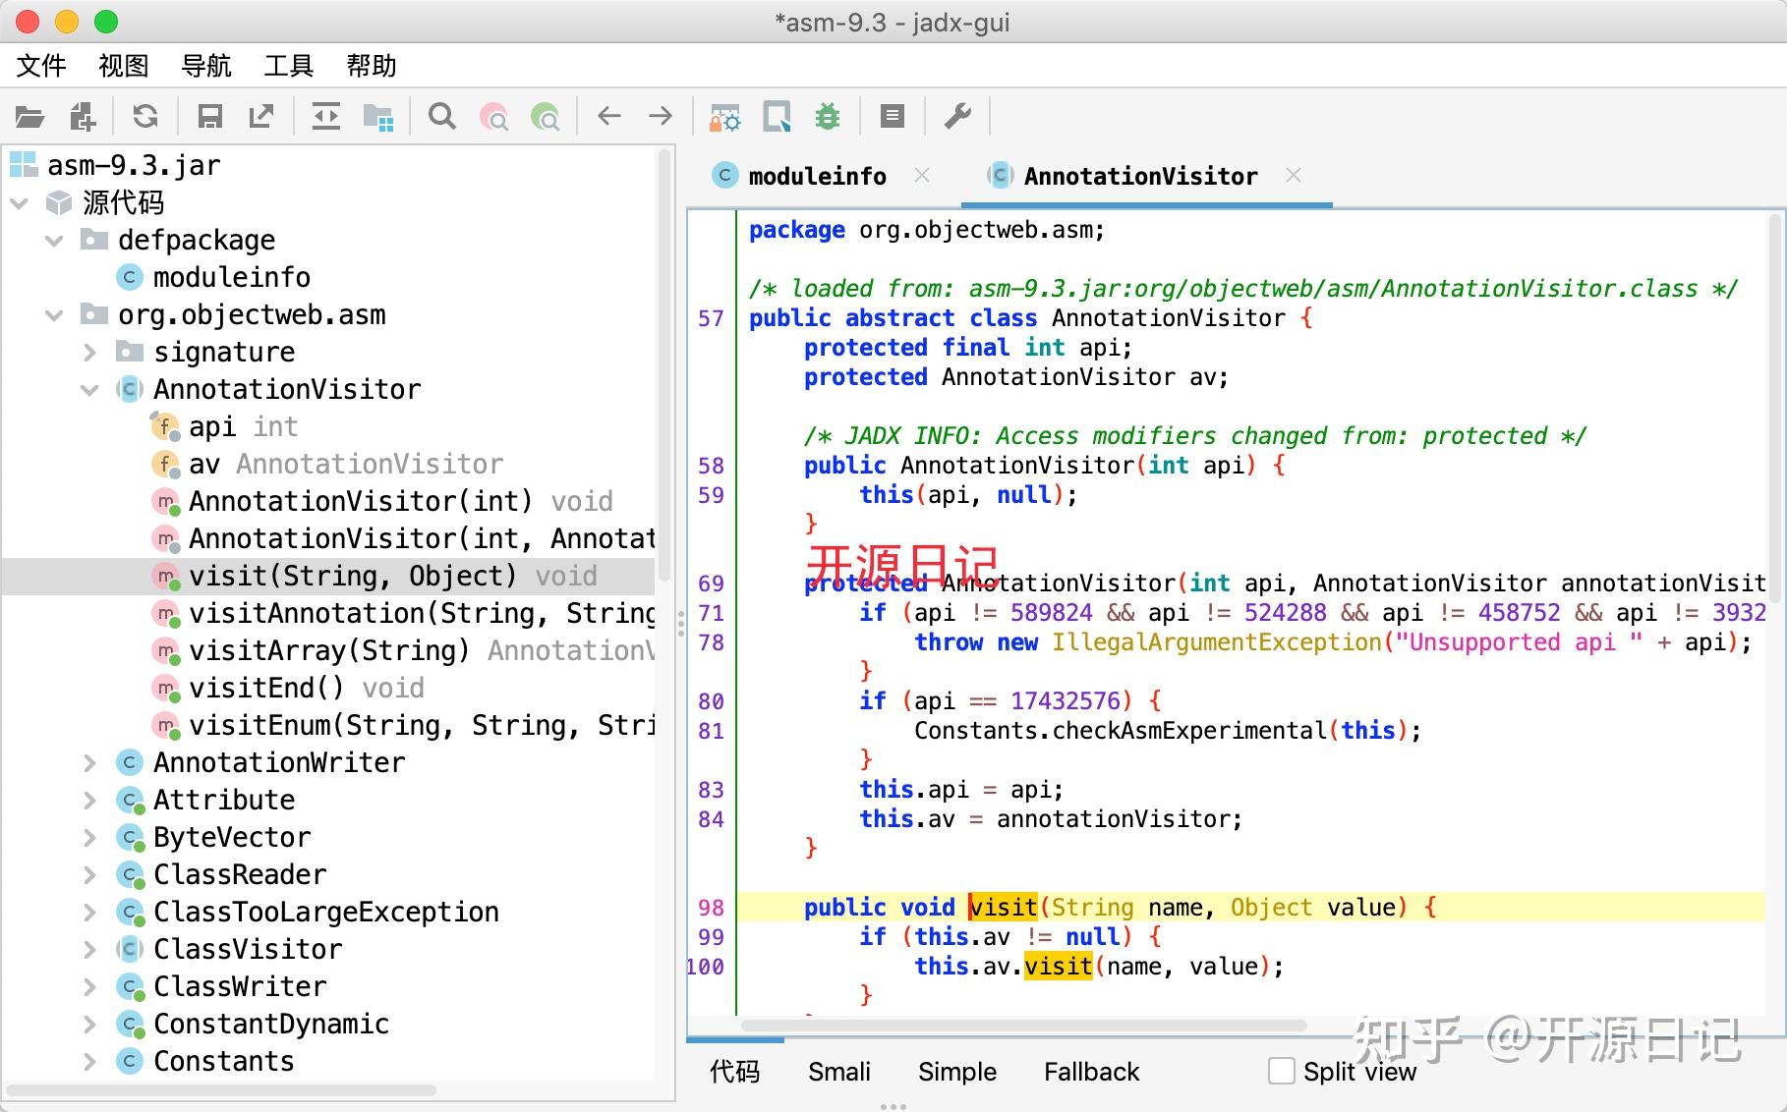Open class search red magnifier icon
Viewport: 1787px width, 1112px height.
click(493, 117)
